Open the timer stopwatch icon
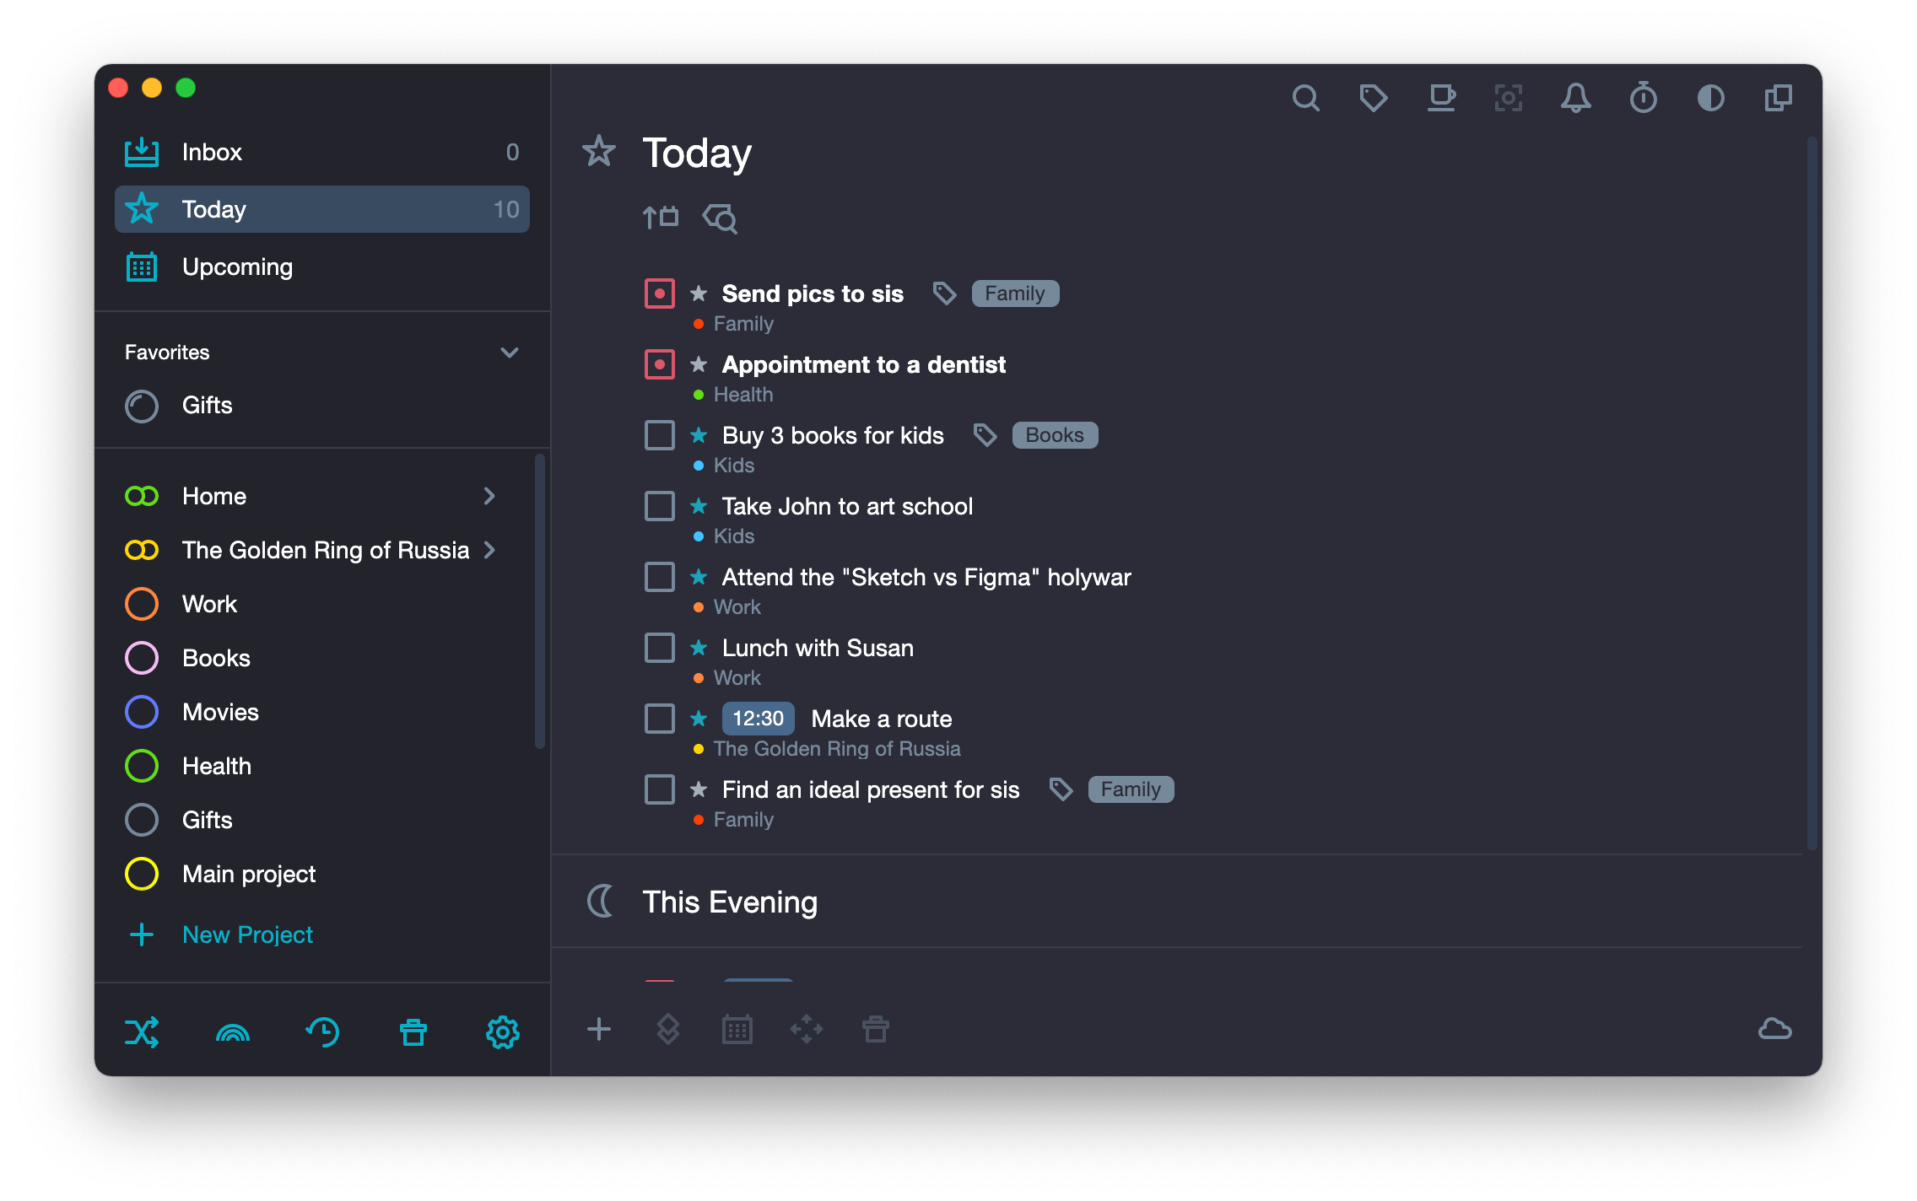Screen dimensions: 1917x1201 pos(1643,99)
